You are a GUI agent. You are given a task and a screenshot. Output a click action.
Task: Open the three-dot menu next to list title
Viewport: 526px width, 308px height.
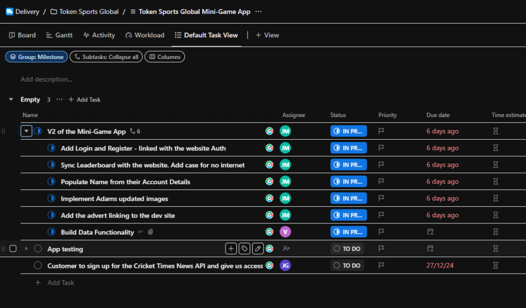tap(258, 11)
